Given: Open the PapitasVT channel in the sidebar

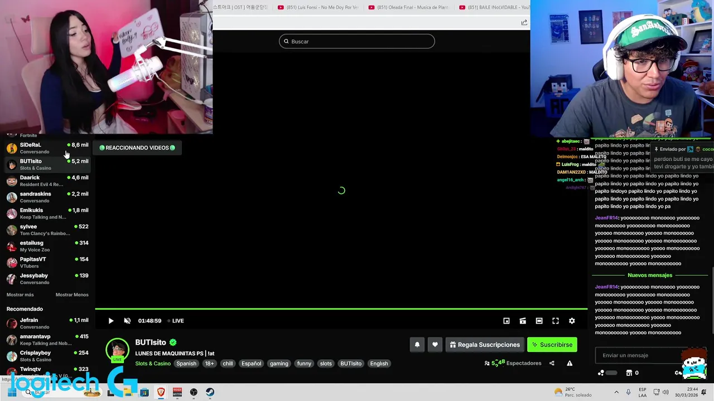Looking at the screenshot, I should click(x=47, y=262).
